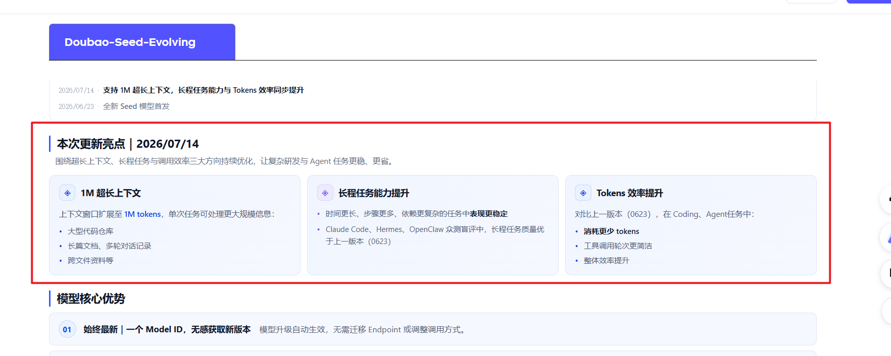Click the 长程任务能力提升 card title
Screen dimensions: 891x356
pos(374,193)
